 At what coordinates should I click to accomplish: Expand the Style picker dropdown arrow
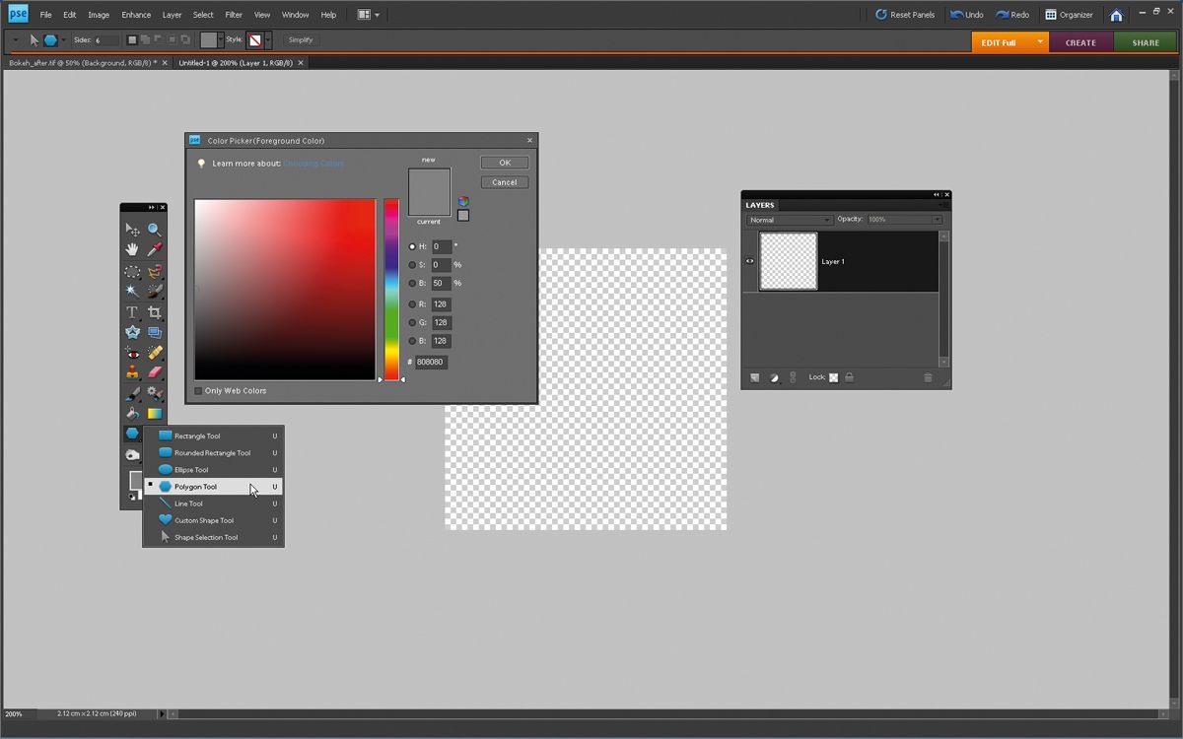pyautogui.click(x=268, y=40)
